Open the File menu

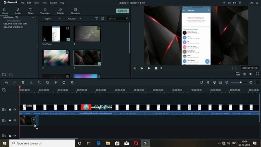[x=22, y=3]
